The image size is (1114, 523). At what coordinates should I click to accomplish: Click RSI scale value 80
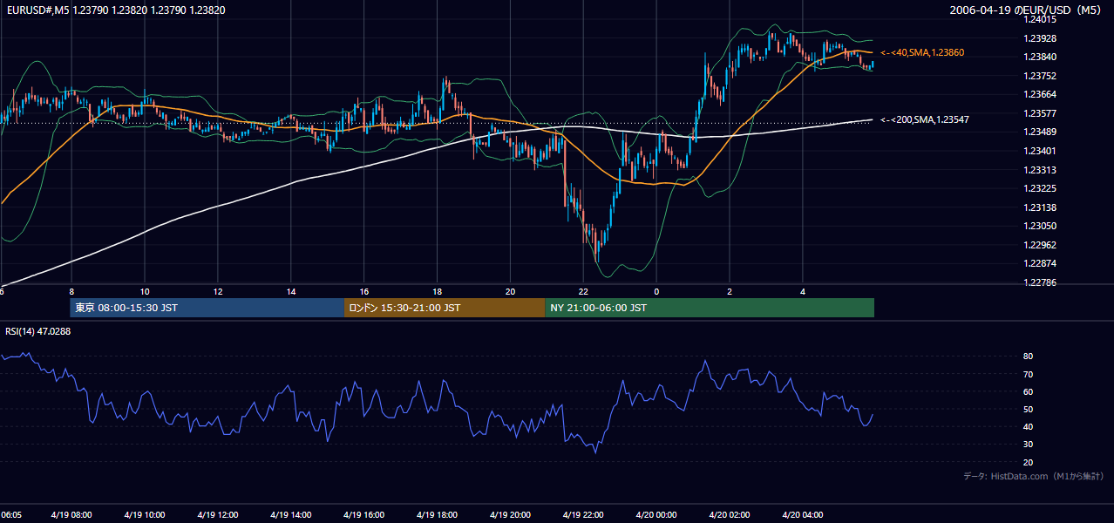click(1029, 357)
